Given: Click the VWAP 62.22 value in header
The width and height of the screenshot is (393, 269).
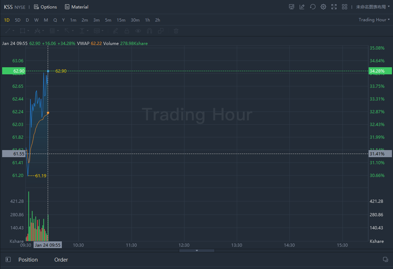Looking at the screenshot, I should pyautogui.click(x=96, y=44).
